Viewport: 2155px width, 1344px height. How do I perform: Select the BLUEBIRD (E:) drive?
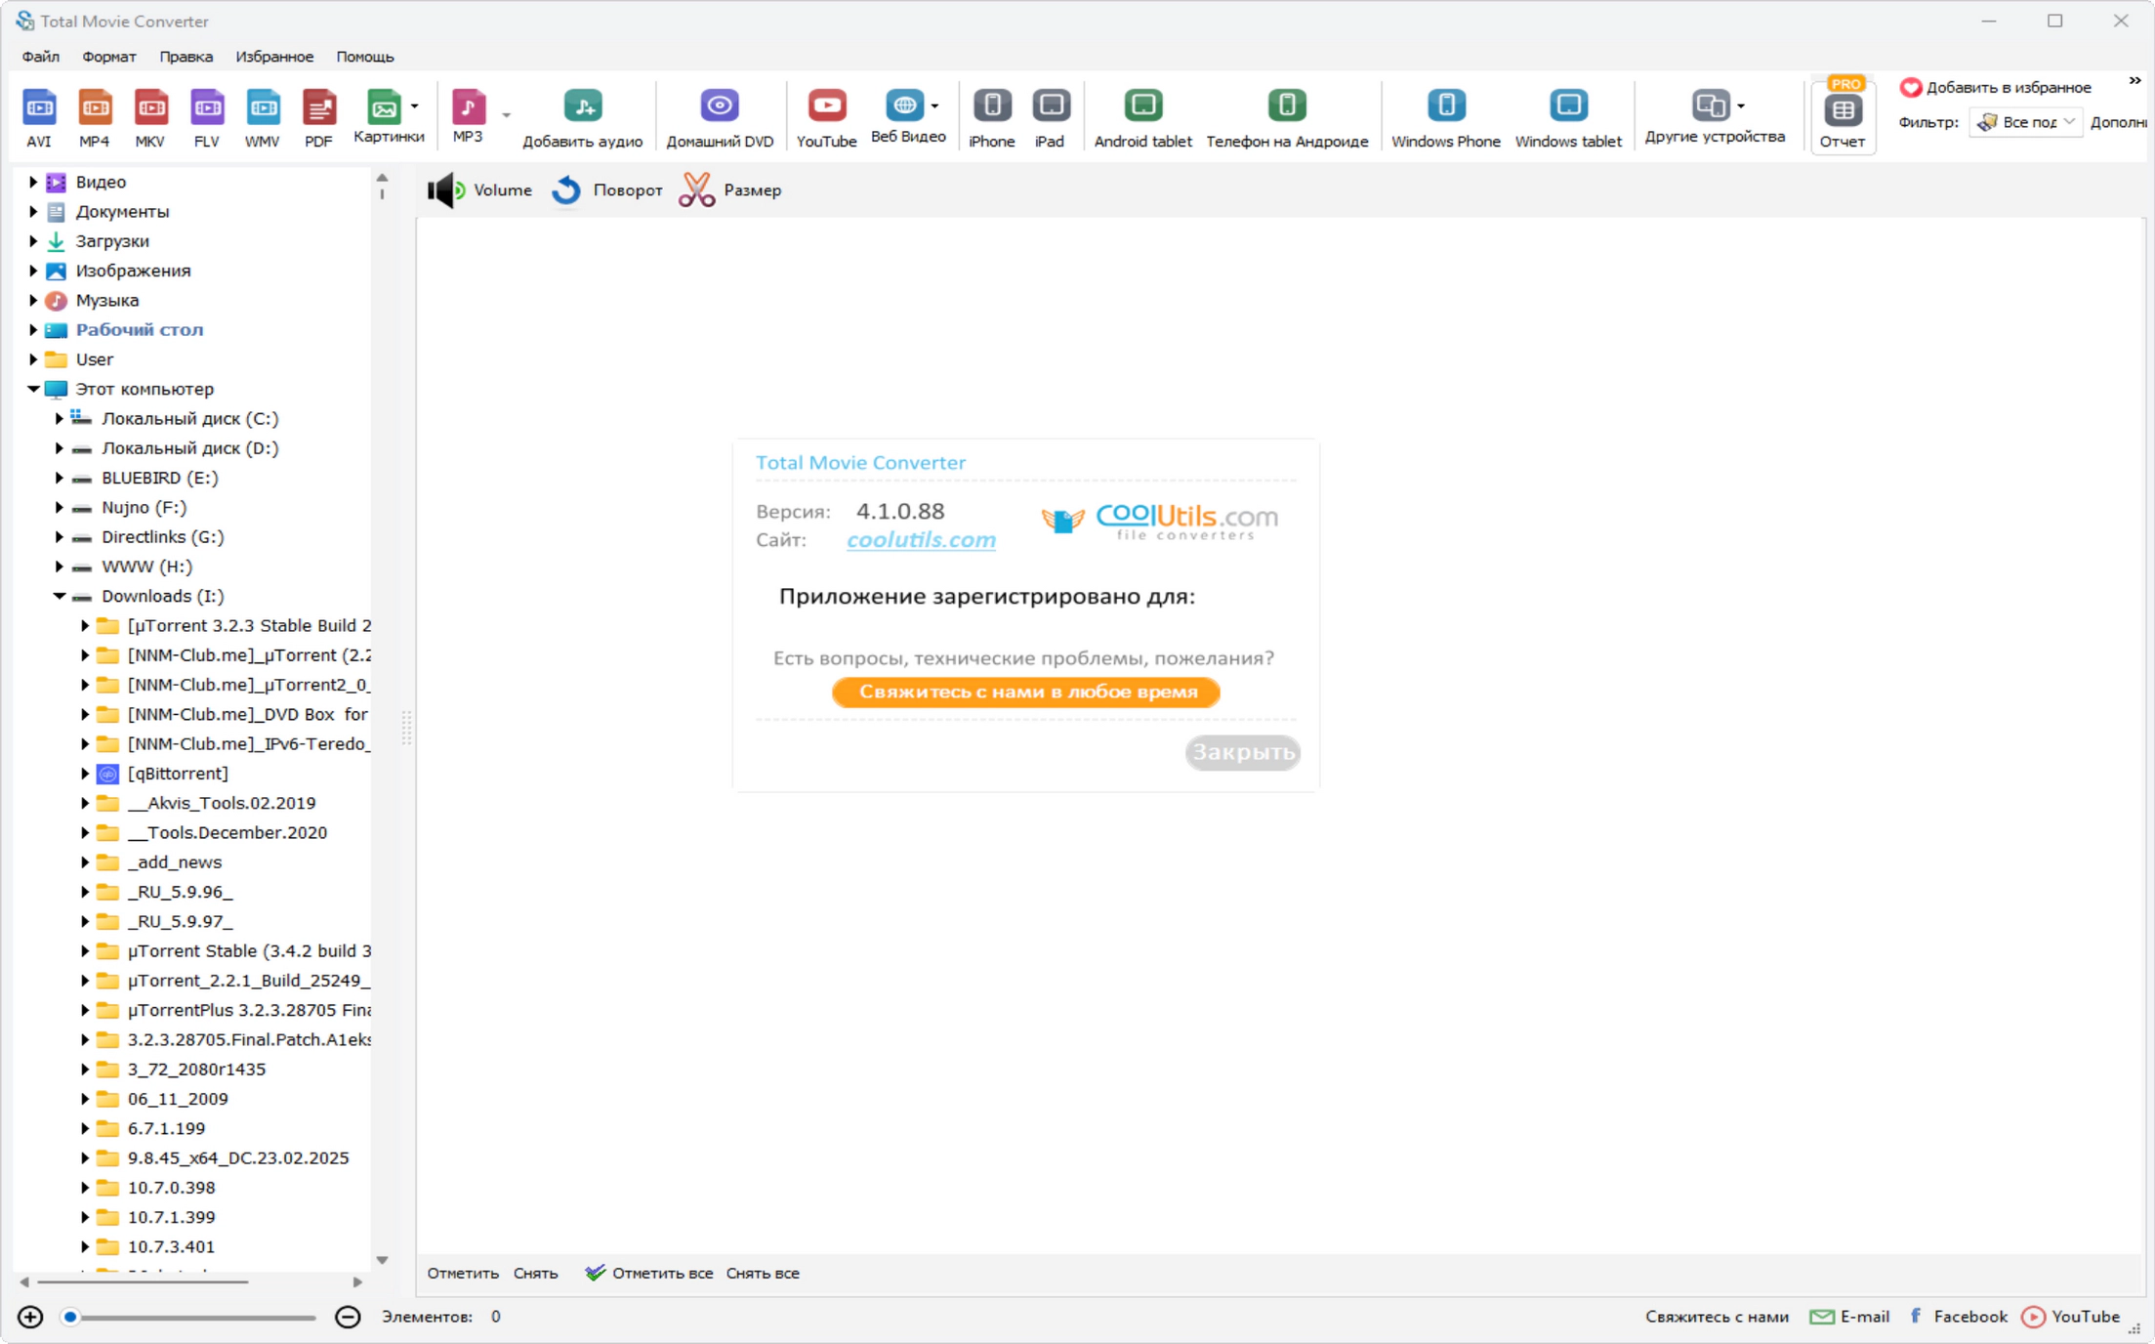point(160,478)
